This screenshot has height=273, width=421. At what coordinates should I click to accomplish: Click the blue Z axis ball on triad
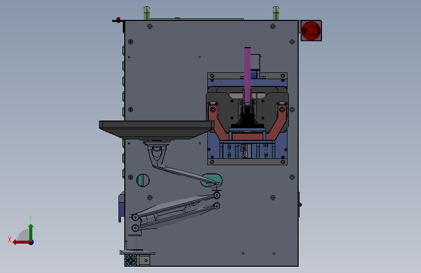point(32,242)
